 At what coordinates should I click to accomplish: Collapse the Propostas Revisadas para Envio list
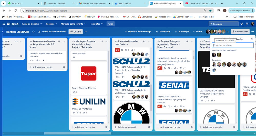[x=144, y=41]
